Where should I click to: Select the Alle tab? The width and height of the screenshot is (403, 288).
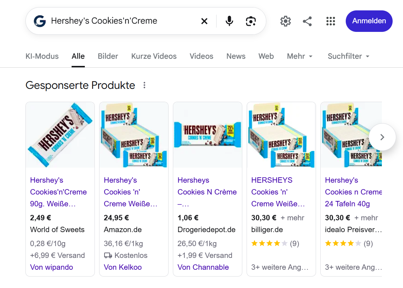click(78, 56)
